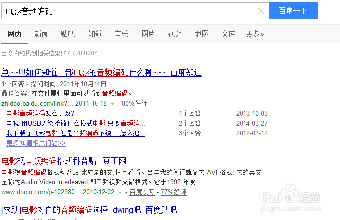This screenshot has height=220, width=340.
Task: Select the results count text 百度为您找到相关结果约7,720,000个
Action: pos(50,53)
